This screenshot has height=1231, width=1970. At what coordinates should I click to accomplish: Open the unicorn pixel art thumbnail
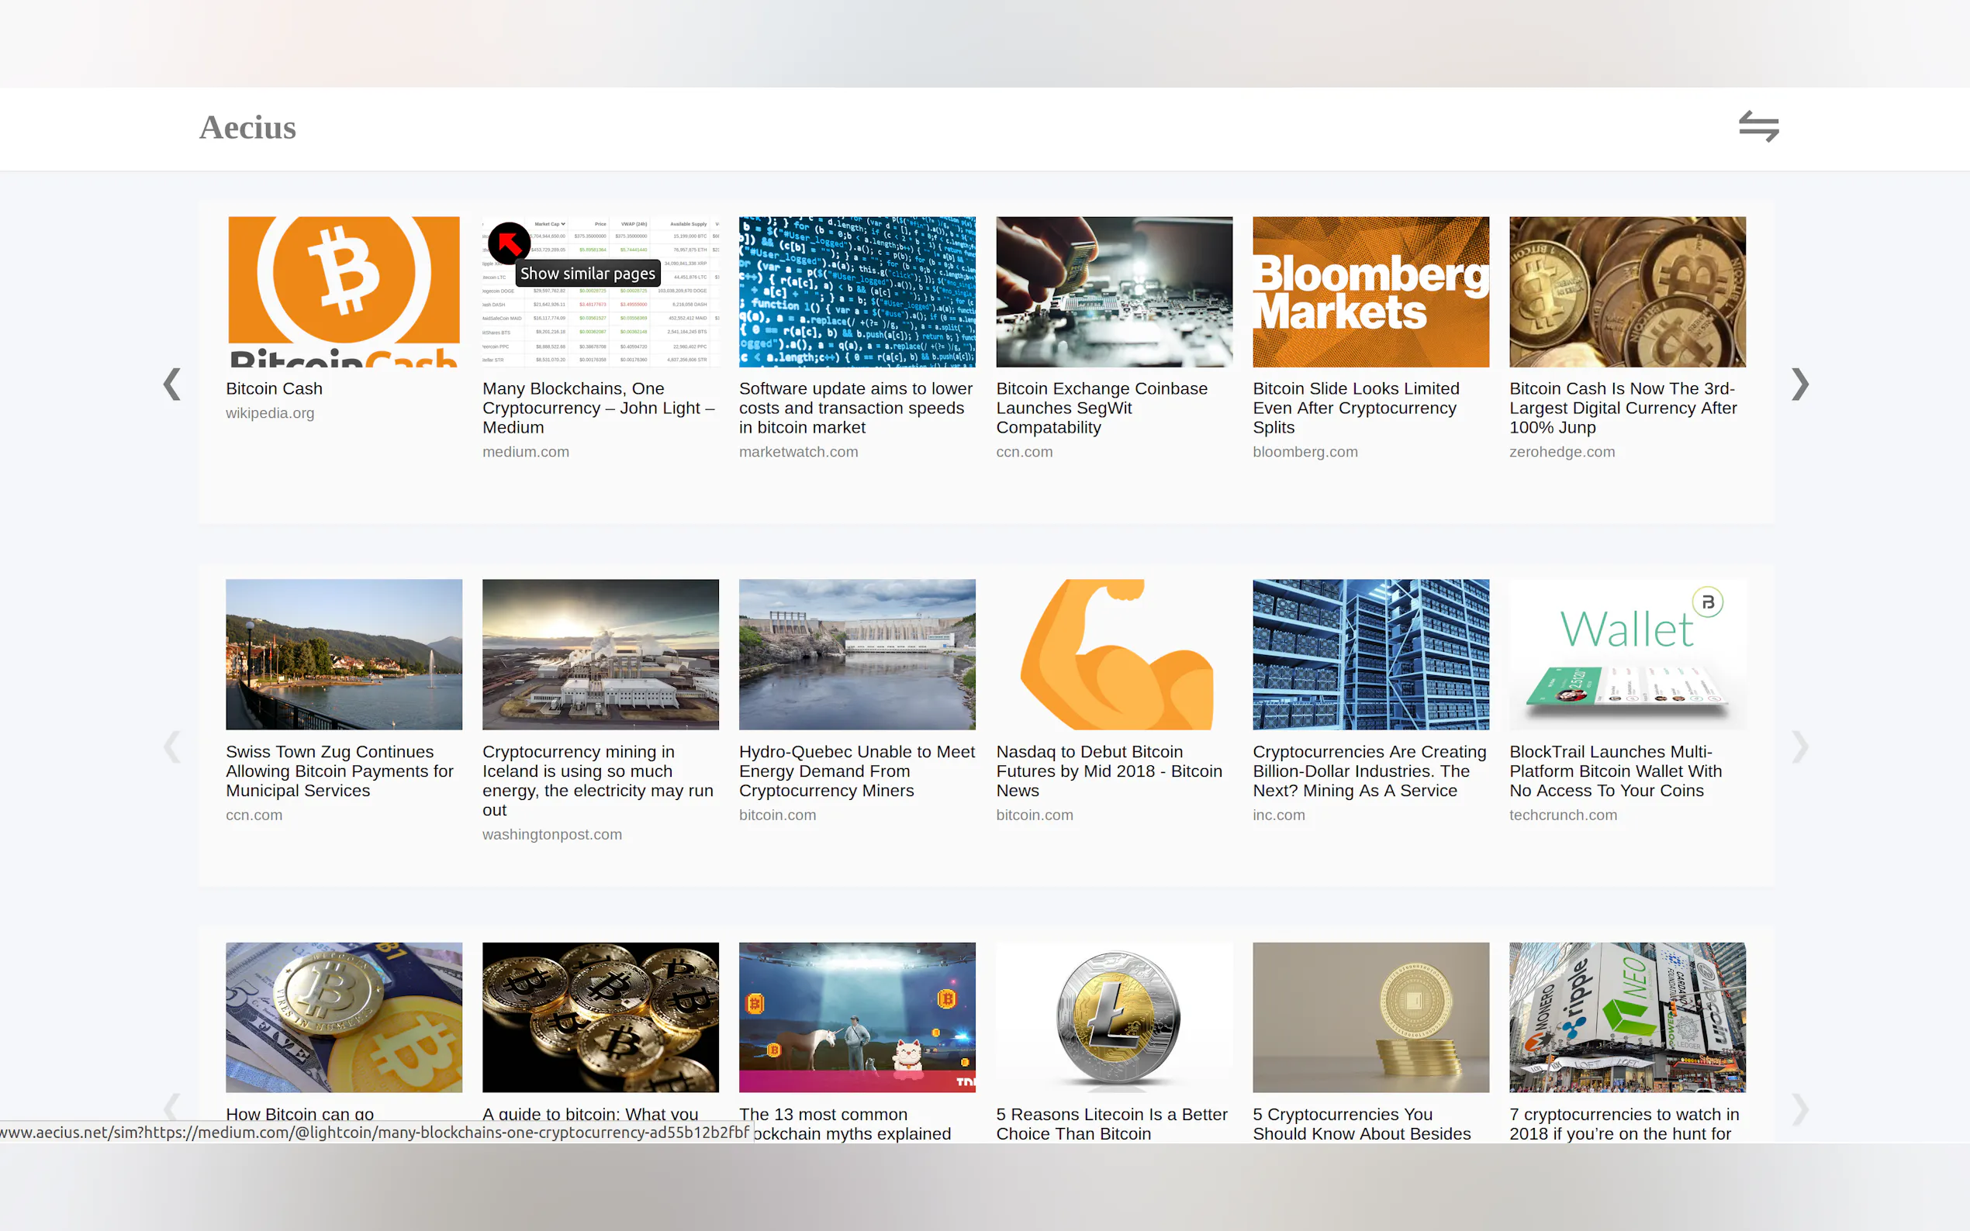coord(857,1018)
